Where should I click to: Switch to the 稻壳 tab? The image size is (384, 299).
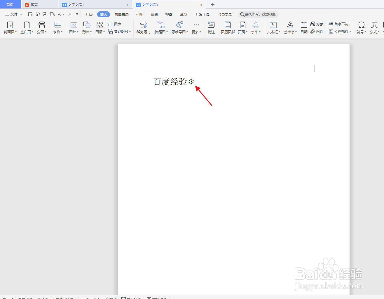(x=40, y=5)
